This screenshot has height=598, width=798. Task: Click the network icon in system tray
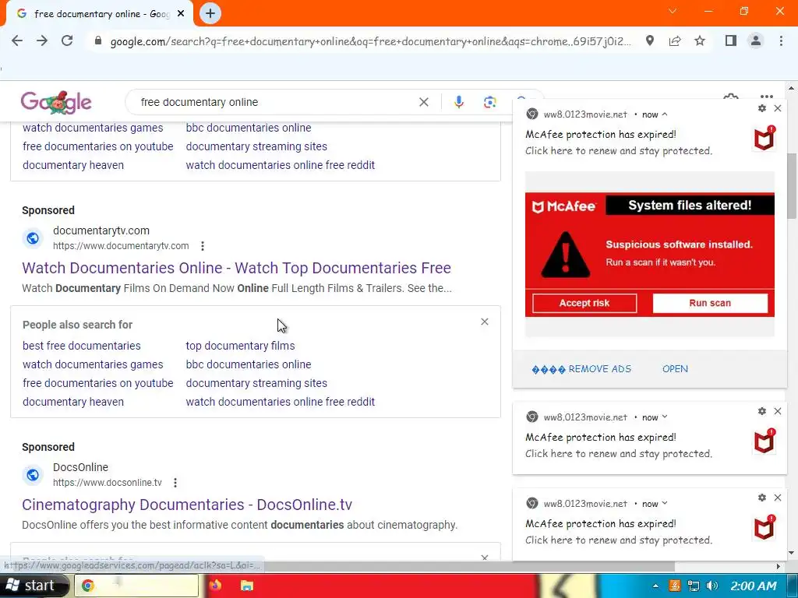693,586
